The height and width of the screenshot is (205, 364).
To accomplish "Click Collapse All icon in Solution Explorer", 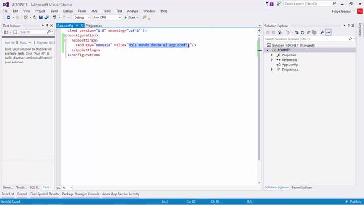I will click(308, 32).
